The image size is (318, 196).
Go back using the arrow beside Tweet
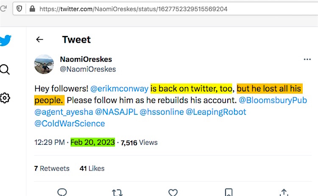[x=40, y=40]
